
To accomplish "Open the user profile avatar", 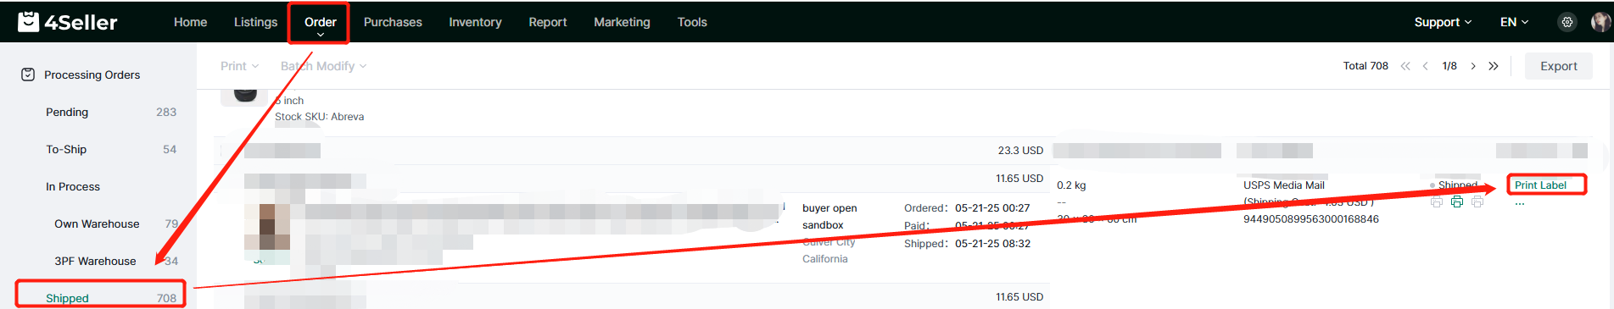I will click(x=1600, y=22).
